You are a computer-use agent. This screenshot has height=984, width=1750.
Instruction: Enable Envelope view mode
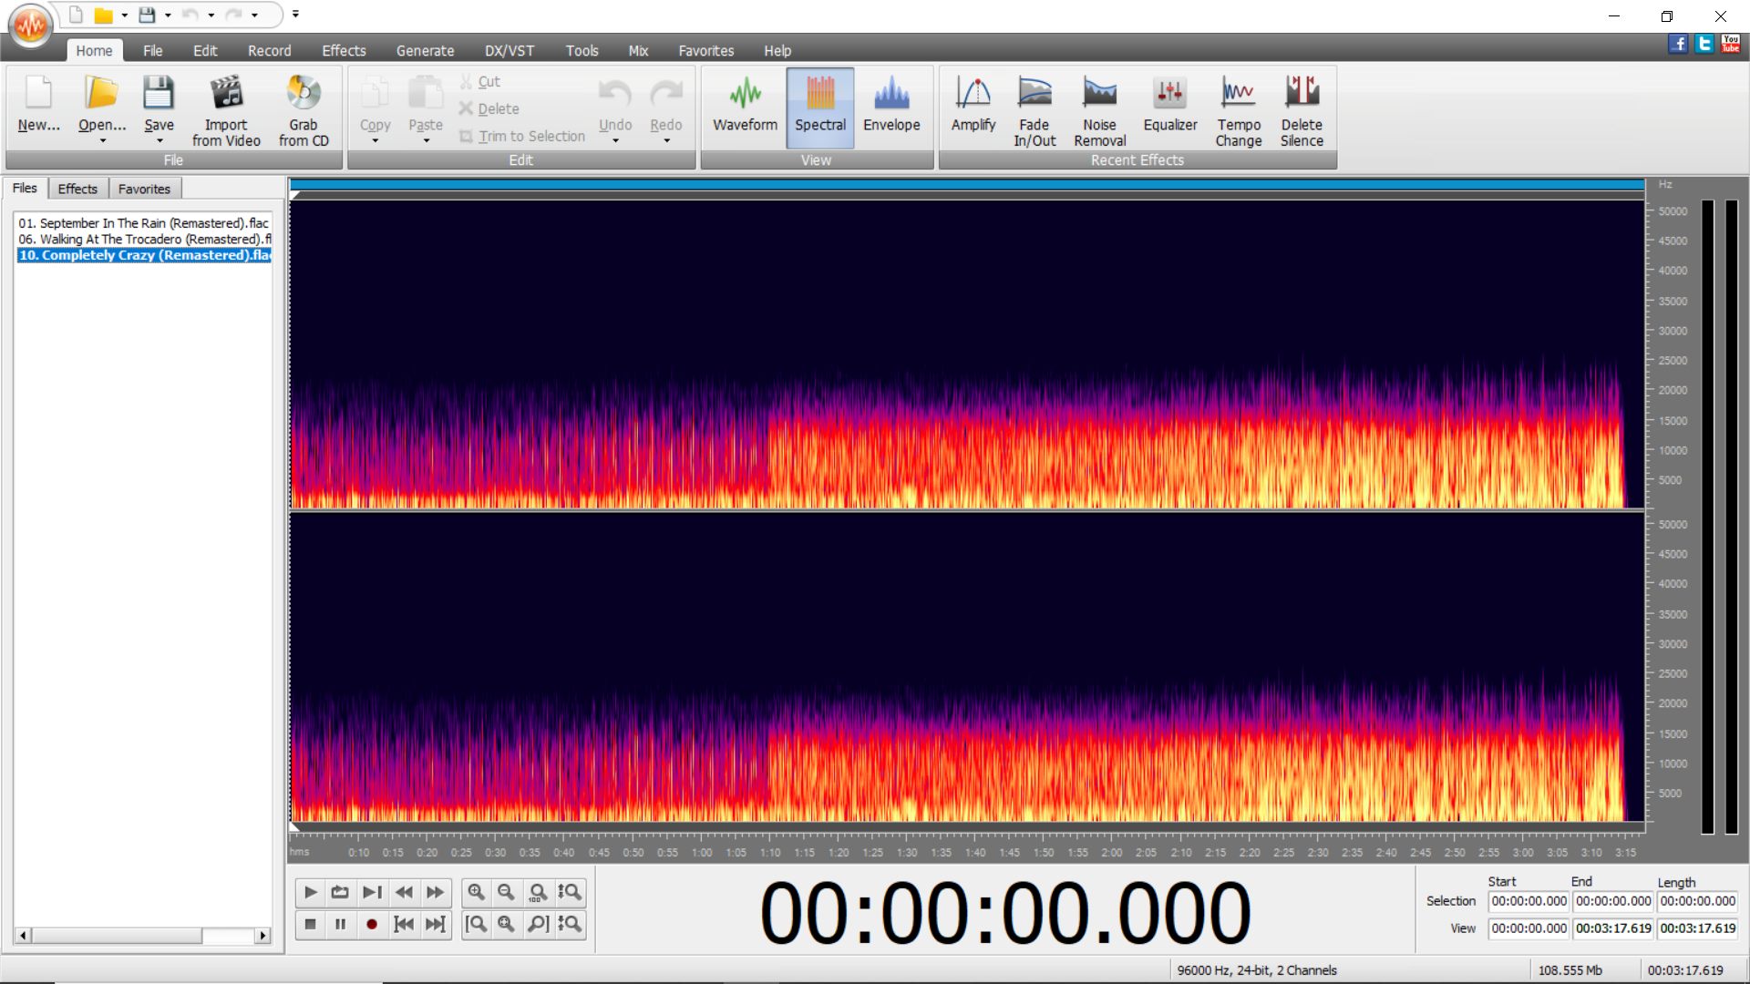891,108
